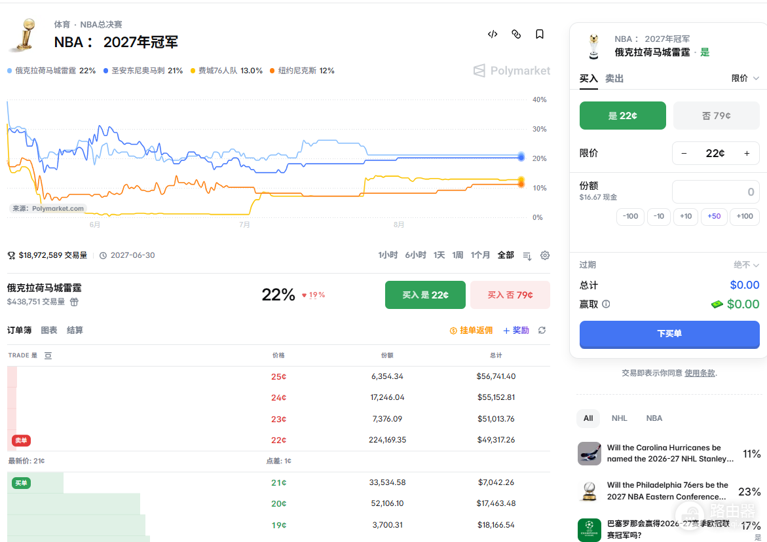
Task: Submit order with 下买单 button
Action: click(669, 334)
